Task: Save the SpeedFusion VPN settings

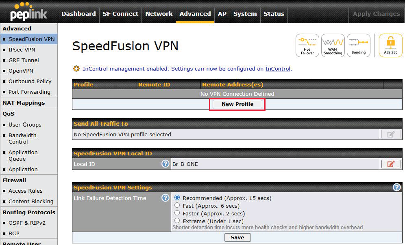Action: (x=237, y=237)
